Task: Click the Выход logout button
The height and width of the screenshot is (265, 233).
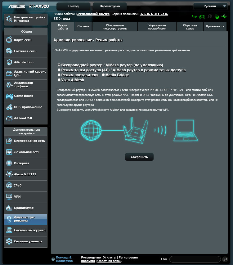Action: [73, 6]
